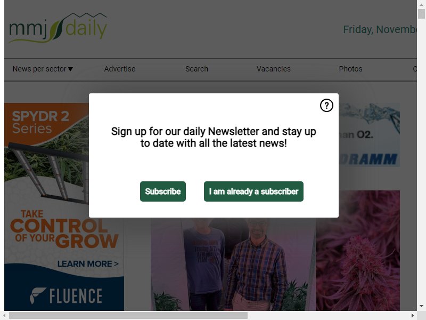Viewport: 426px width, 320px height.
Task: Click the horizontal scrollbar left arrow
Action: [4, 315]
